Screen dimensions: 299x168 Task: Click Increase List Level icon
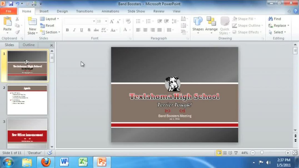[166, 21]
